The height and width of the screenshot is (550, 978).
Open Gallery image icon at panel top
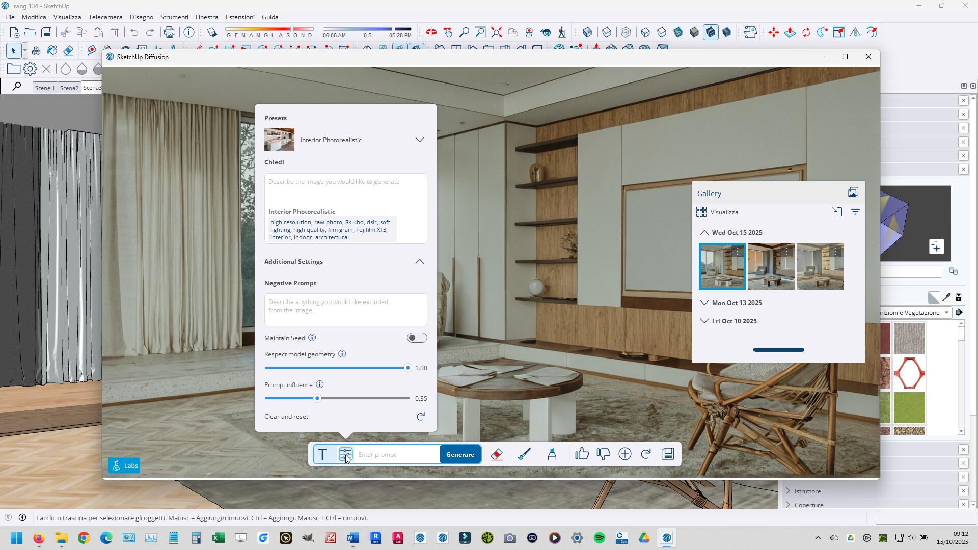[853, 193]
